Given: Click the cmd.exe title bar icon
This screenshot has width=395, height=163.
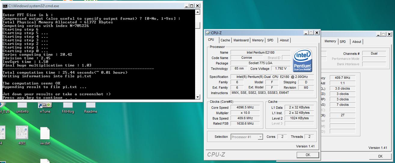Looking at the screenshot, I should 5,6.
